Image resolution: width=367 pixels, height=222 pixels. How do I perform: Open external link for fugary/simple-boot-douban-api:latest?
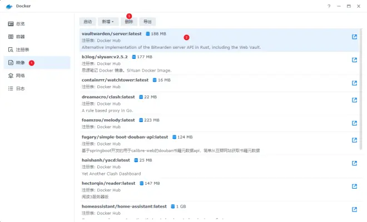[354, 140]
